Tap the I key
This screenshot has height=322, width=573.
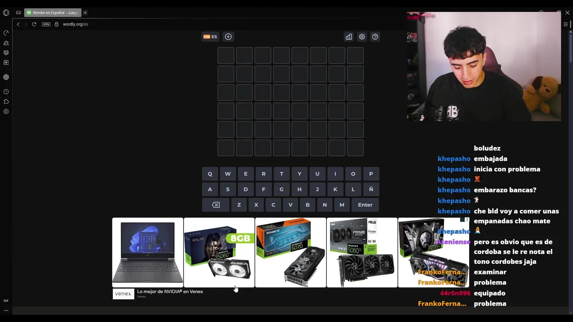tap(335, 174)
